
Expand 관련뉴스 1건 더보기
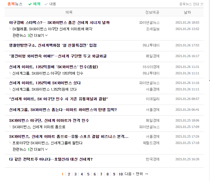pos(30,149)
